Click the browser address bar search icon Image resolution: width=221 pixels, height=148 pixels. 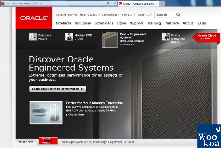click(108, 3)
